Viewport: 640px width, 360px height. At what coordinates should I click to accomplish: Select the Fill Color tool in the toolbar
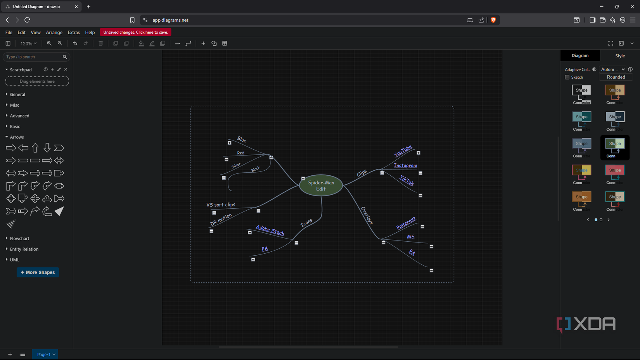(x=141, y=43)
